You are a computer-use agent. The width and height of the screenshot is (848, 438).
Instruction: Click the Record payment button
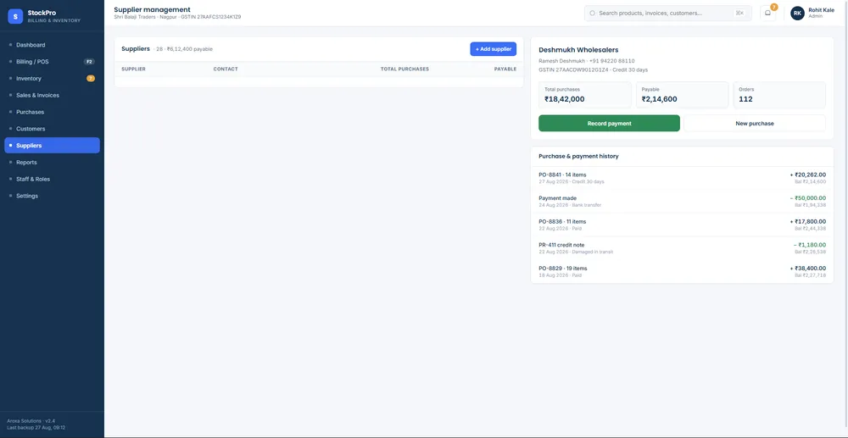[609, 123]
